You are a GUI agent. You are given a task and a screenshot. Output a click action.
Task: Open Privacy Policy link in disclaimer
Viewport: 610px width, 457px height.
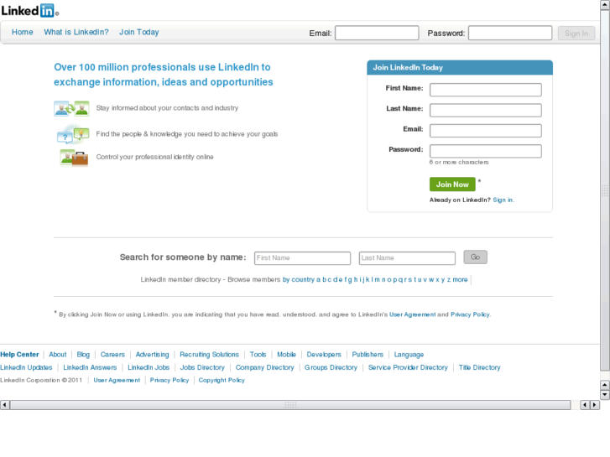pyautogui.click(x=471, y=314)
